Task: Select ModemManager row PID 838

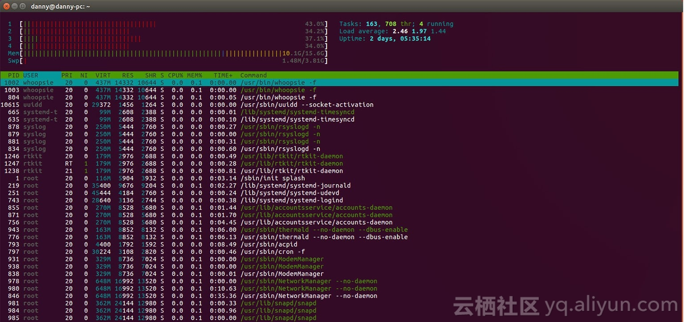Action: (x=339, y=274)
